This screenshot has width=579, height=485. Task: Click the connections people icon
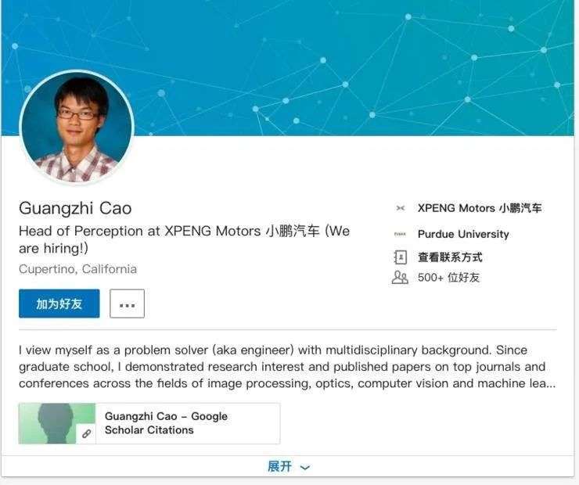point(400,277)
